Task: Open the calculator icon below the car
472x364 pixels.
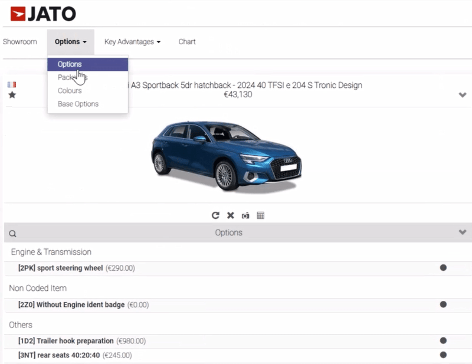Action: coord(260,215)
